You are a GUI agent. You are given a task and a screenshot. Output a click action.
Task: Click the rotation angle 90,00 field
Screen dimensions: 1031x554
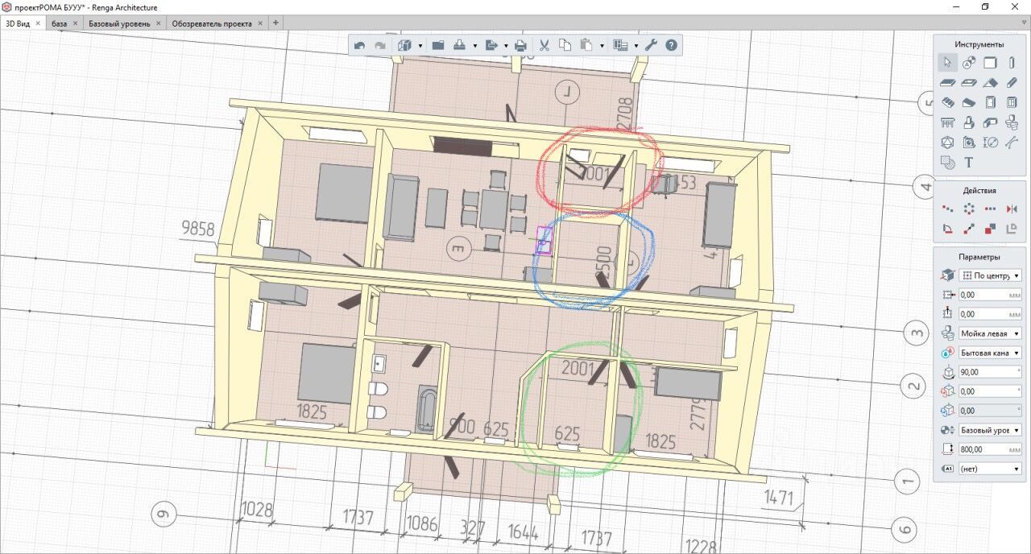(991, 372)
